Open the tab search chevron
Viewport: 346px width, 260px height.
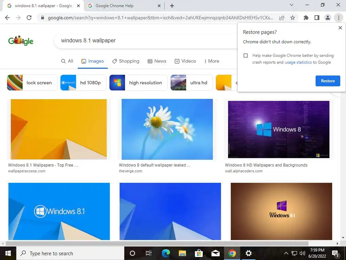292,5
